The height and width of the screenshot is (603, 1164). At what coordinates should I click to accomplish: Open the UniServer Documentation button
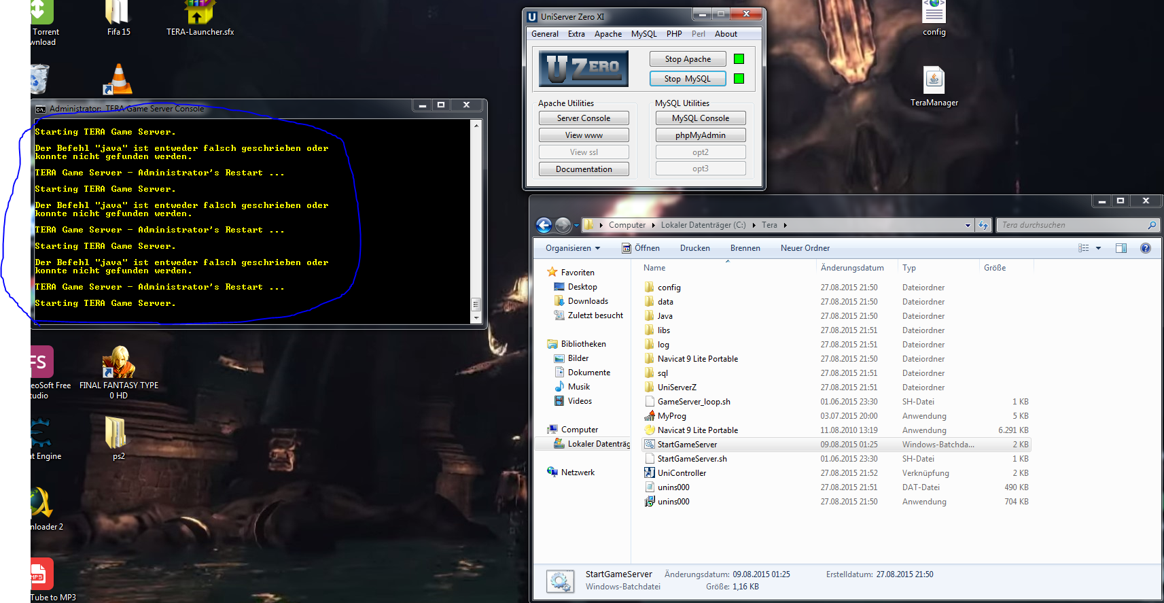click(584, 169)
